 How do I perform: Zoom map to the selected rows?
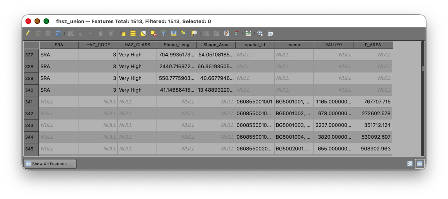coord(194,33)
